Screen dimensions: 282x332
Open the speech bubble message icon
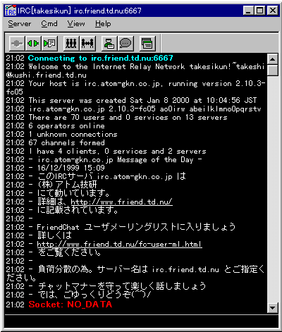(125, 44)
